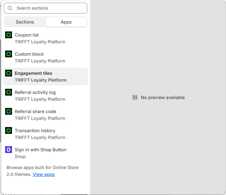
Task: Select the Engagement tiles entry
Action: pyautogui.click(x=46, y=76)
